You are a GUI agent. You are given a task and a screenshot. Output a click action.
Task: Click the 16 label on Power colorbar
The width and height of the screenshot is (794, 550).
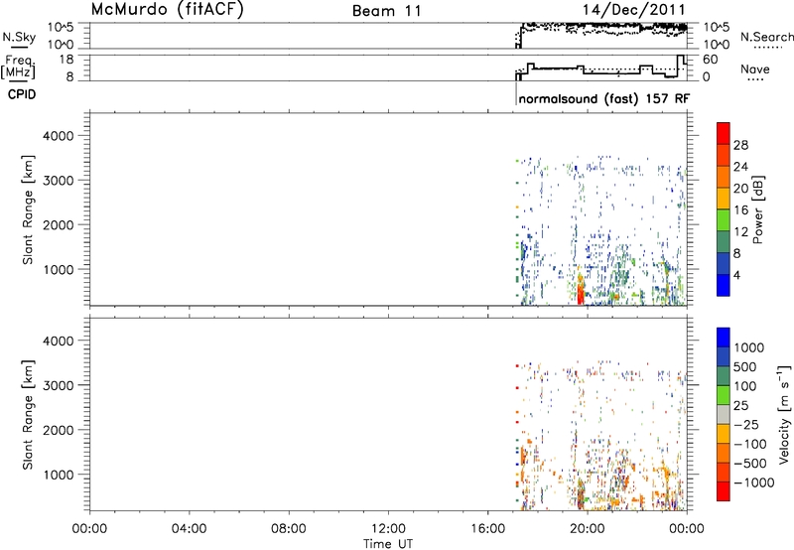coord(740,210)
